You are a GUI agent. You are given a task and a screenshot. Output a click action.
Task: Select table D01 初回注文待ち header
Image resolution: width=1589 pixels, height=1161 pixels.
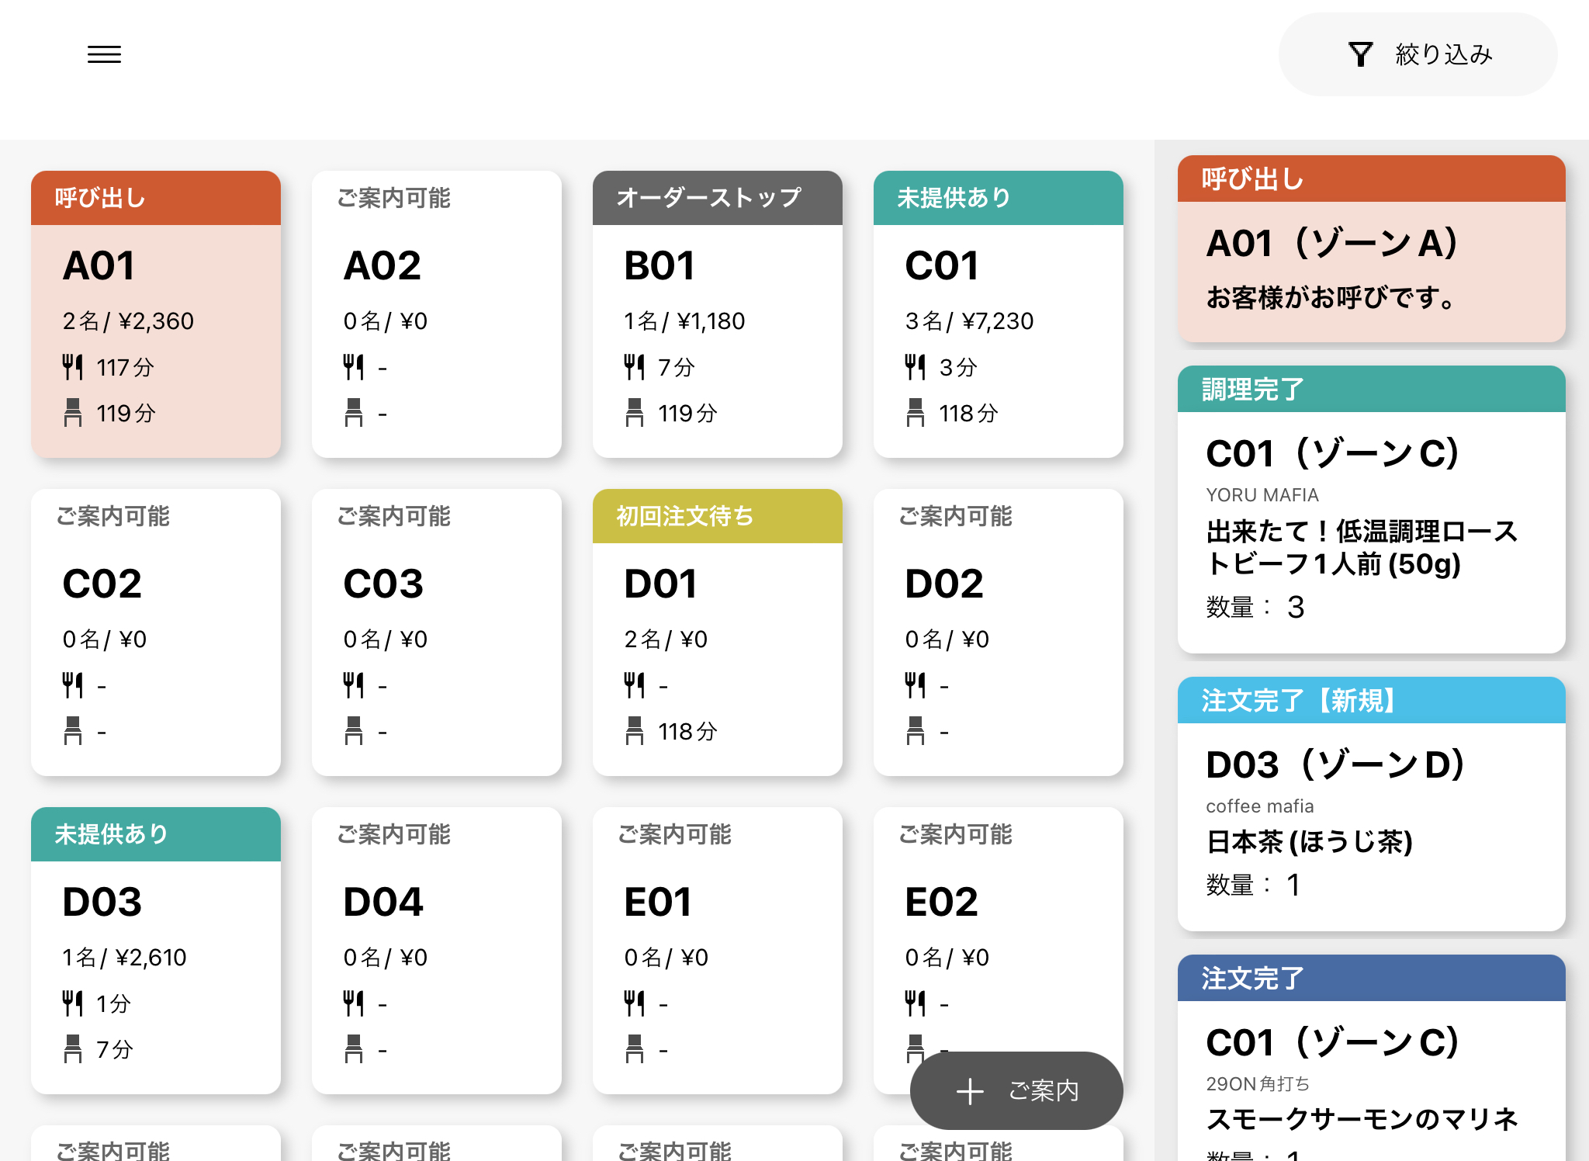pos(717,517)
